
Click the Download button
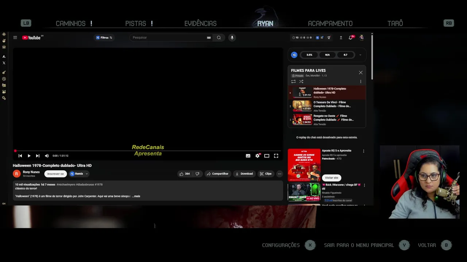tap(244, 174)
